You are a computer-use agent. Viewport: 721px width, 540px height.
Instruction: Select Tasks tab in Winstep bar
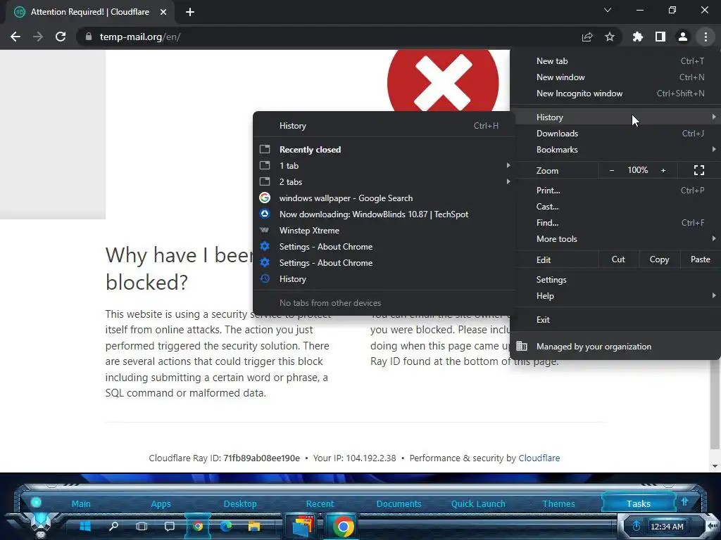click(638, 503)
